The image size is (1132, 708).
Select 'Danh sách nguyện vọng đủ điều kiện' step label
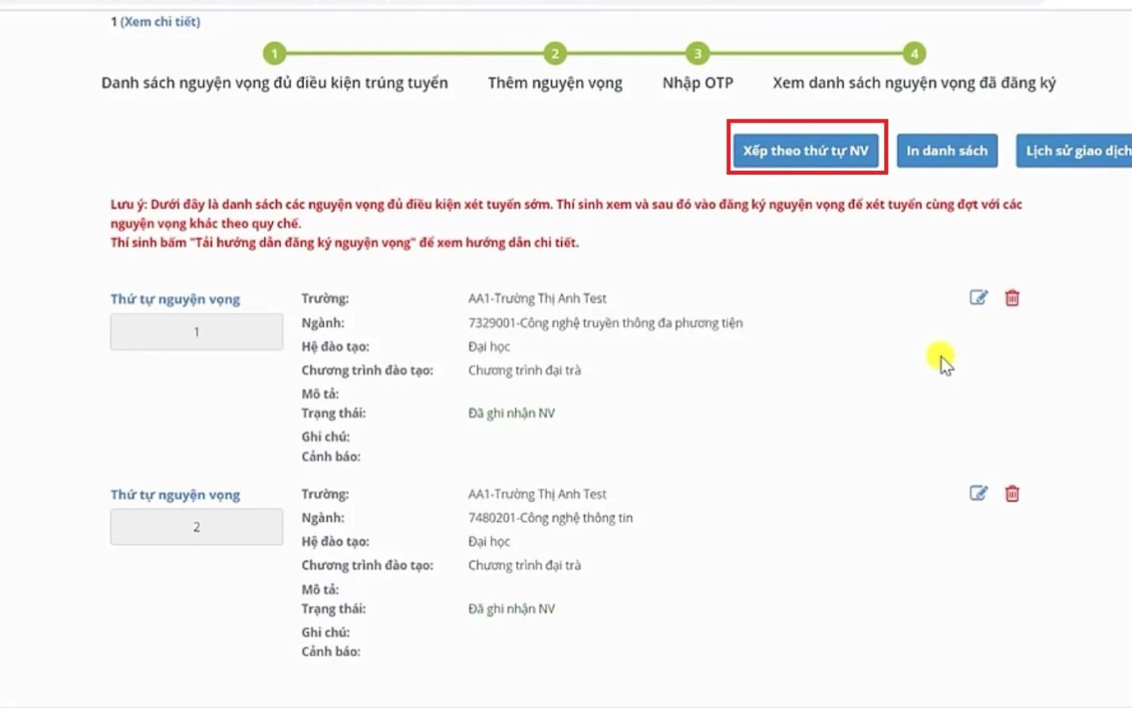pos(274,83)
